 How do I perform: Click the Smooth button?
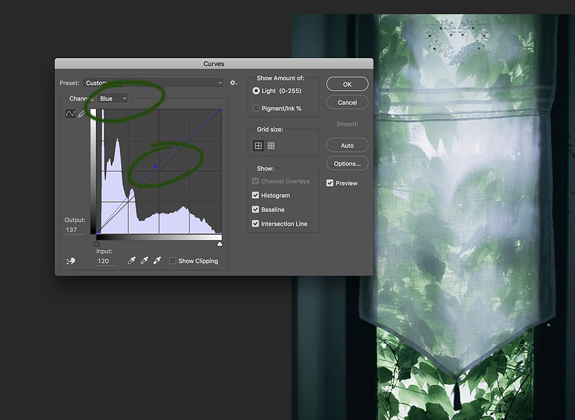click(x=347, y=124)
